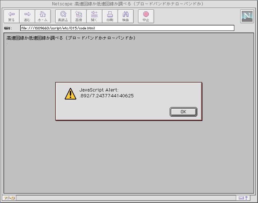Open a location with 開く icon

pyautogui.click(x=94, y=16)
